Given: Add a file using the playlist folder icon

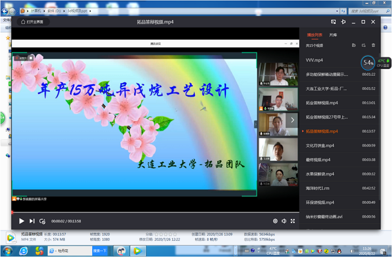Looking at the screenshot, I should (354, 45).
